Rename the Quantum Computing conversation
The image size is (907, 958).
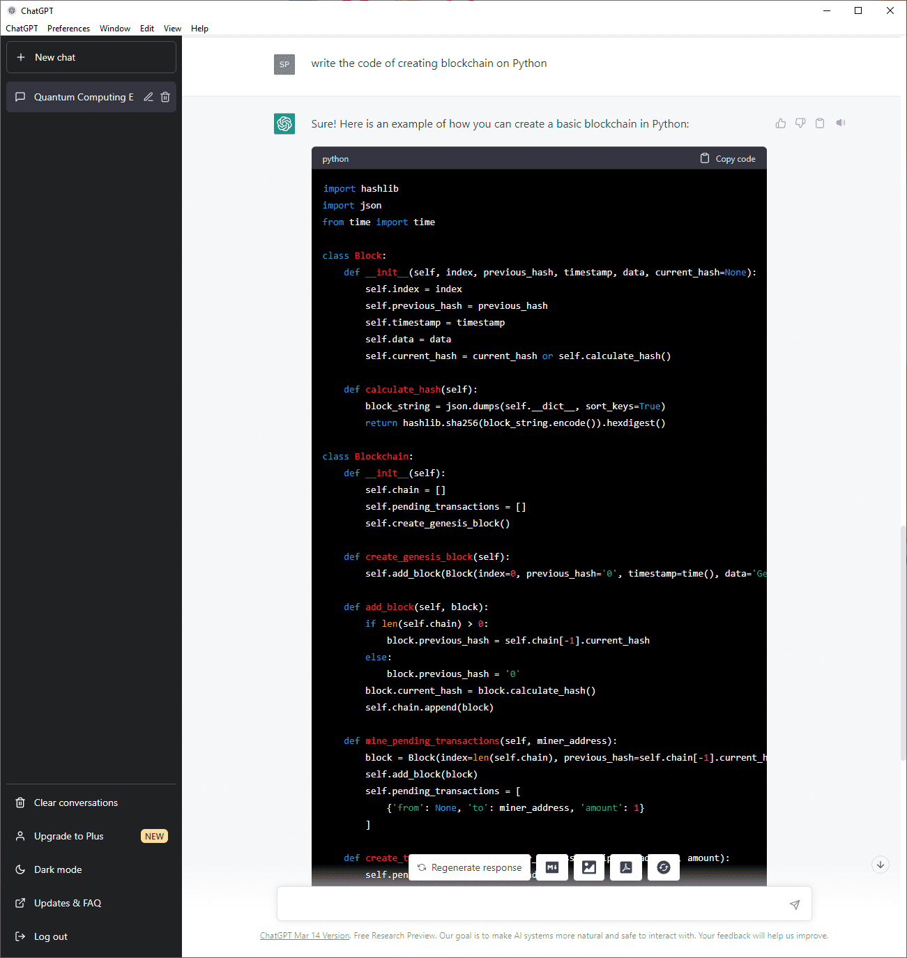coord(148,97)
